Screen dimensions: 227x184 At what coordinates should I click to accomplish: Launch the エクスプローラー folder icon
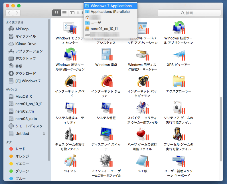pyautogui.click(x=179, y=81)
